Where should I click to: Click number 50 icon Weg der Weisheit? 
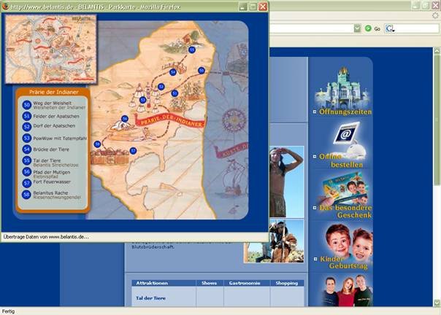tap(26, 105)
